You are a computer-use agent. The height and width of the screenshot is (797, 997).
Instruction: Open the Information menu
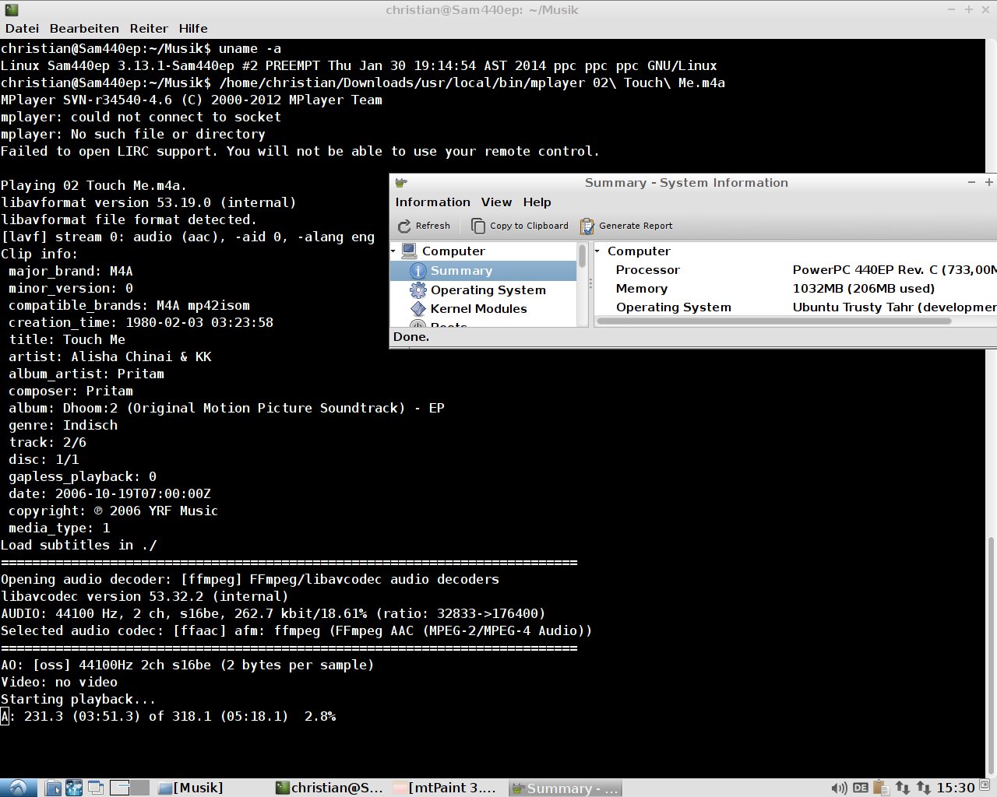(432, 202)
